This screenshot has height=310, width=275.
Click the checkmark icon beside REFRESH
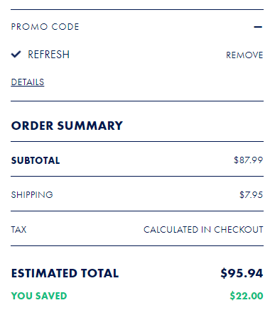[16, 55]
